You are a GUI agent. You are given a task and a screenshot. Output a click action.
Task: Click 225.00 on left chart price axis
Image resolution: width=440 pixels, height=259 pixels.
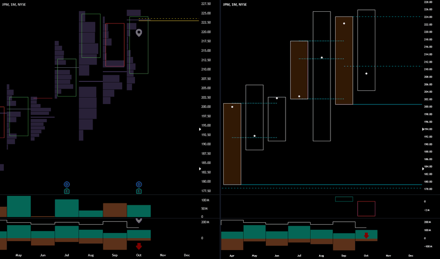tap(206, 13)
